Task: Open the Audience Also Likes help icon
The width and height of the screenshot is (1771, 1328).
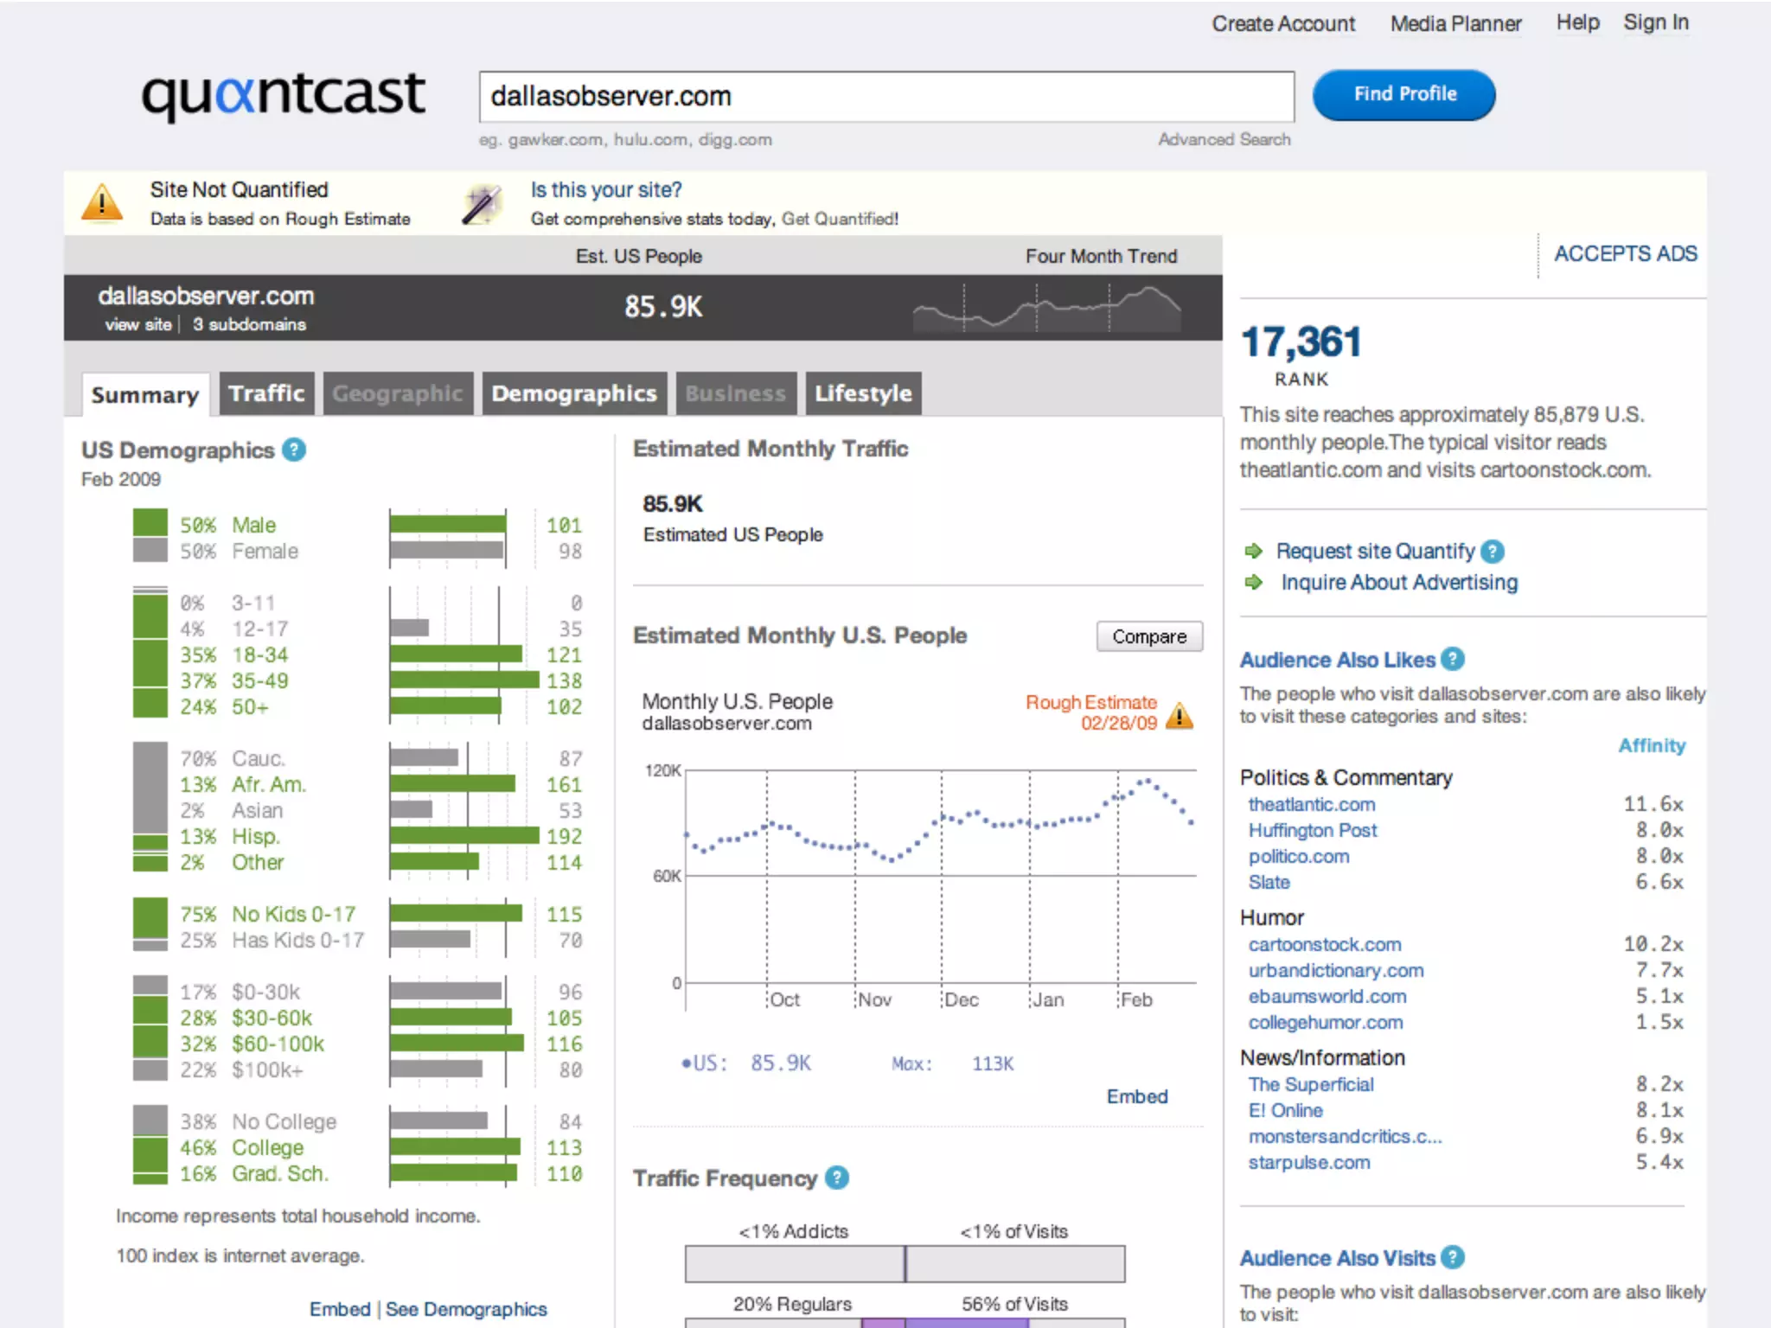Action: pos(1454,660)
